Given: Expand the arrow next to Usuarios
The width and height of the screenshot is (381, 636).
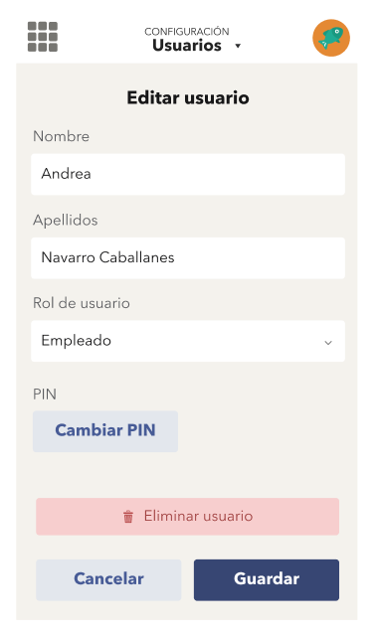Looking at the screenshot, I should (x=238, y=46).
